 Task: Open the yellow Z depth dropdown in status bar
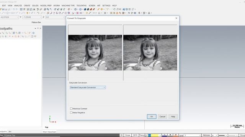tap(160, 135)
